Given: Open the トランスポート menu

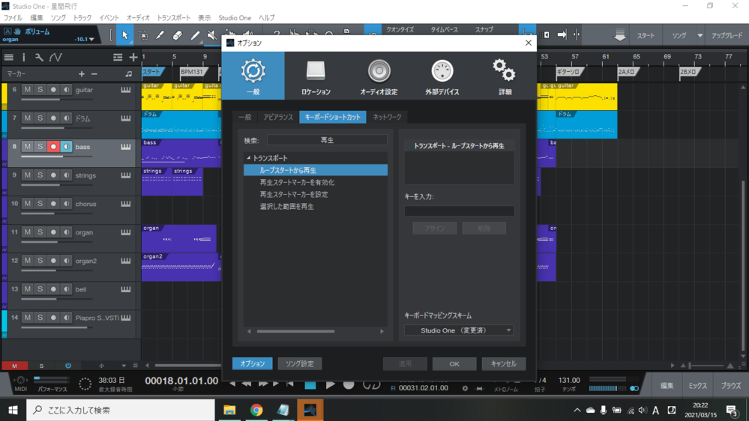Looking at the screenshot, I should [x=173, y=18].
